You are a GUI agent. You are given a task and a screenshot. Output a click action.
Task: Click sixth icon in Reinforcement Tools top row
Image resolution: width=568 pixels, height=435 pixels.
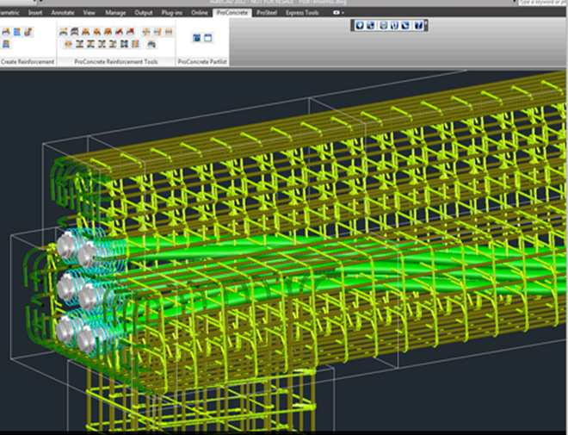click(x=119, y=32)
